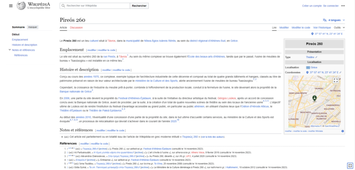This screenshot has width=355, height=170.
Task: Click modifier next to Références heading
Action: tap(85, 144)
